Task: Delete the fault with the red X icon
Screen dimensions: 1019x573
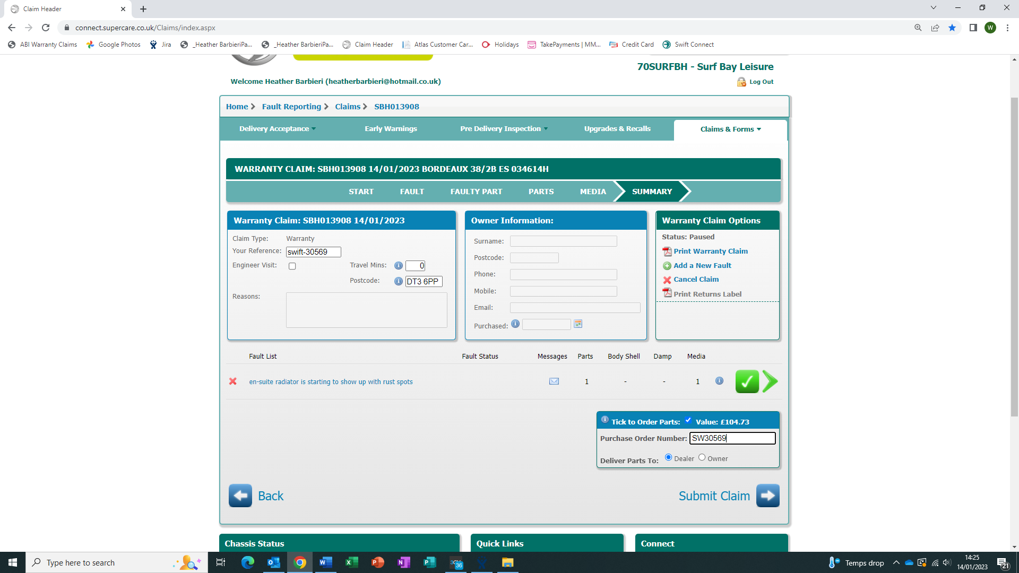Action: coord(232,381)
